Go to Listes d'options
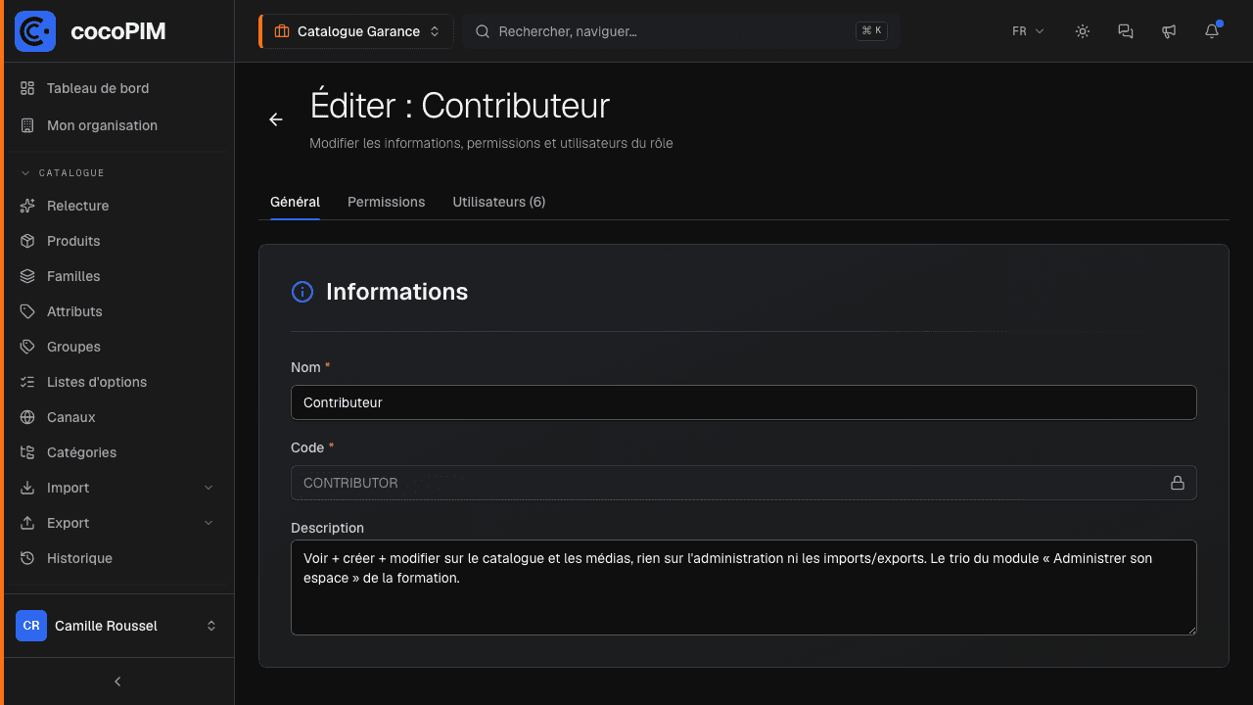This screenshot has width=1253, height=705. pos(117,382)
